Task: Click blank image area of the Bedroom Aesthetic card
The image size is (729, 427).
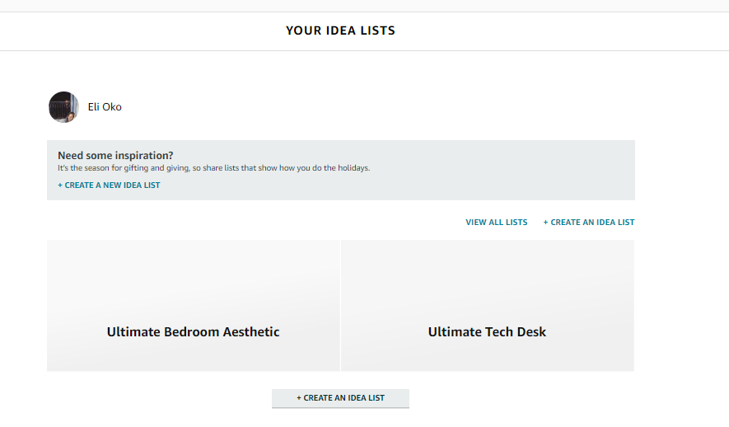Action: pos(193,272)
